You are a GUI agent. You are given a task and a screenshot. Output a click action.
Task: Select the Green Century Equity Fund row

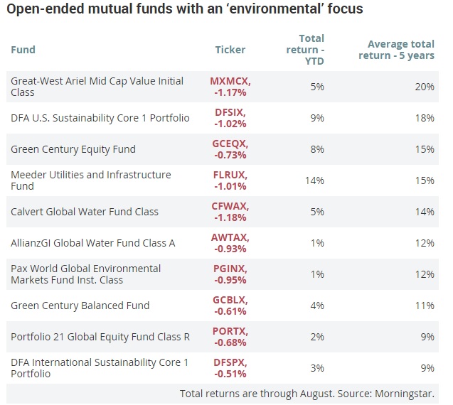73,149
